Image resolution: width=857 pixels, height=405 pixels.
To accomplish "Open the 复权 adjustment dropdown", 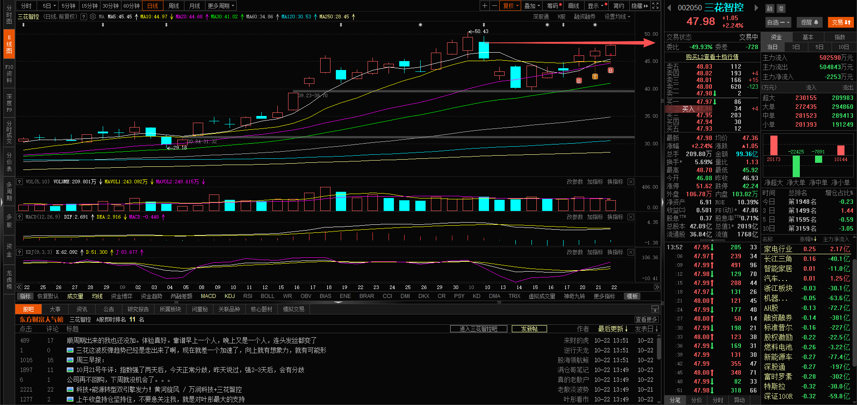I will [x=511, y=6].
